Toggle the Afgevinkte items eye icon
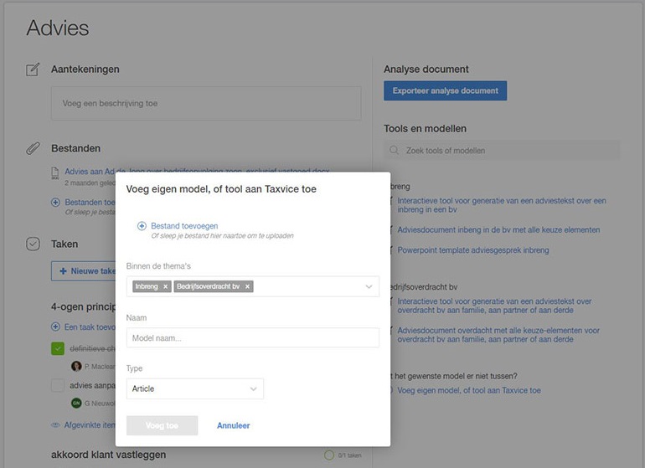 click(x=55, y=424)
